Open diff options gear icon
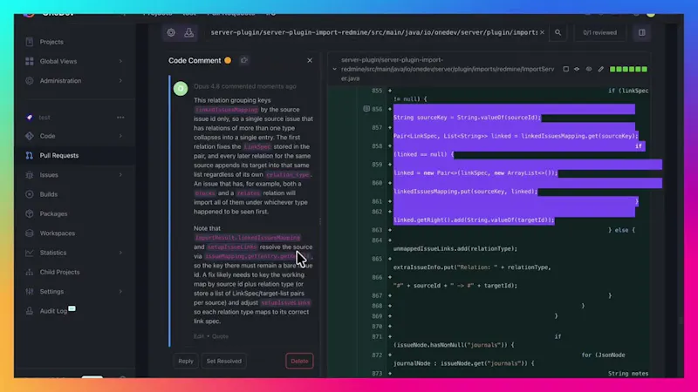This screenshot has width=698, height=392. [x=171, y=32]
